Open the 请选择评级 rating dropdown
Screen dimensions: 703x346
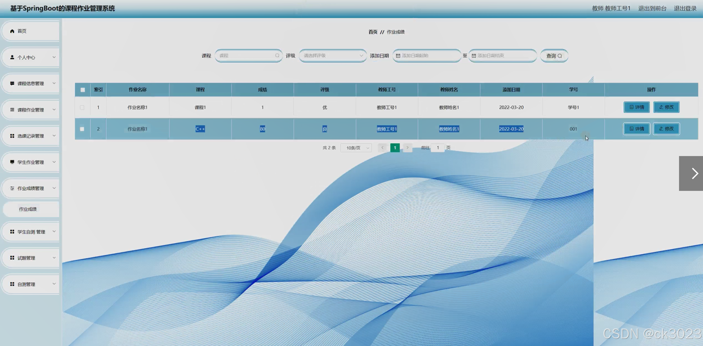pyautogui.click(x=332, y=56)
